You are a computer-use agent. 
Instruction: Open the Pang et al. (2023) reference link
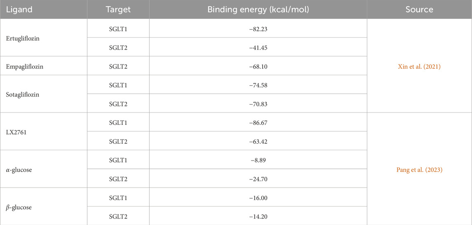click(x=419, y=169)
